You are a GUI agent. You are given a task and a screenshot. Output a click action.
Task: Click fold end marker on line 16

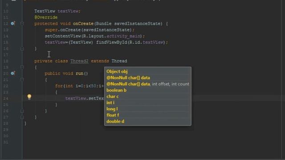pos(22,48)
